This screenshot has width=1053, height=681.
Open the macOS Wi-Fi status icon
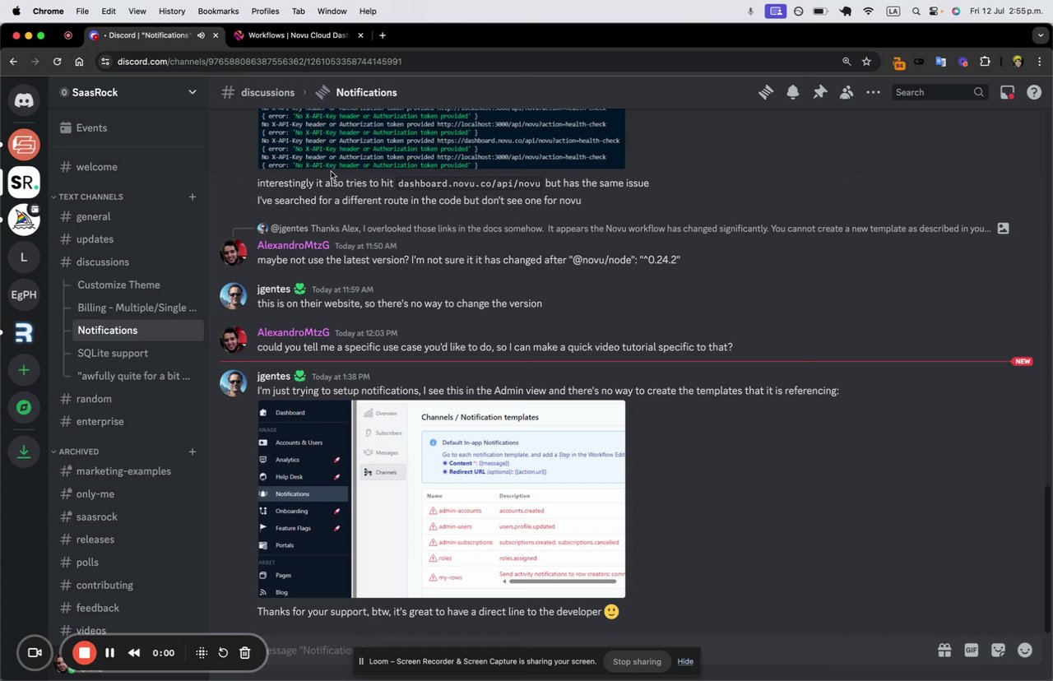coord(869,11)
